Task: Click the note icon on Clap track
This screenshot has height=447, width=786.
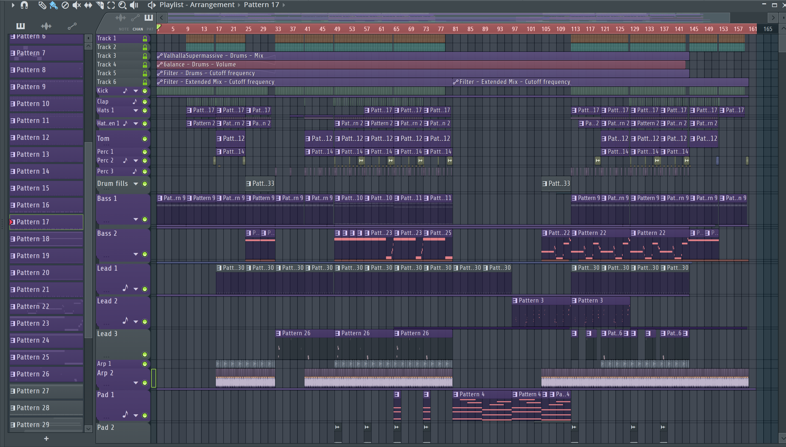Action: (135, 101)
